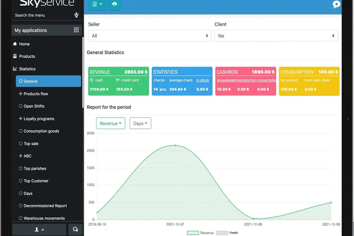Click the Home house icon
Screen dimensions: 354x236
[x=15, y=44]
